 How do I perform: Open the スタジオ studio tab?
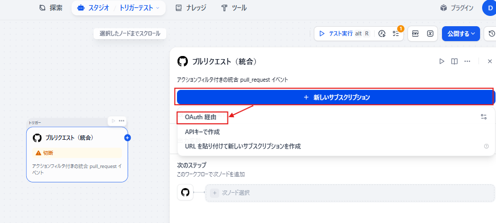(93, 8)
